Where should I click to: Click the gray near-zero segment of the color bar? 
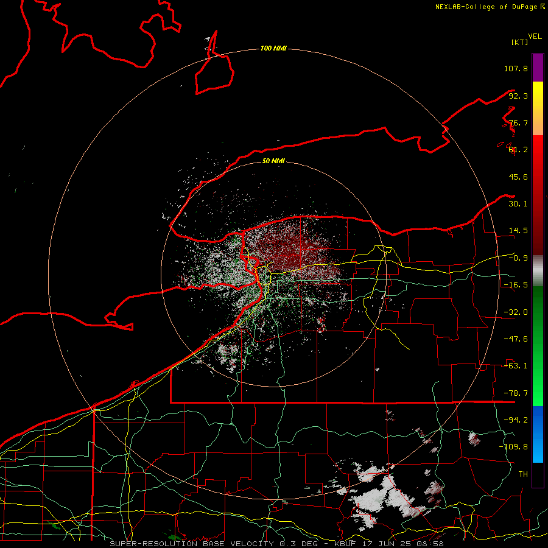[538, 270]
